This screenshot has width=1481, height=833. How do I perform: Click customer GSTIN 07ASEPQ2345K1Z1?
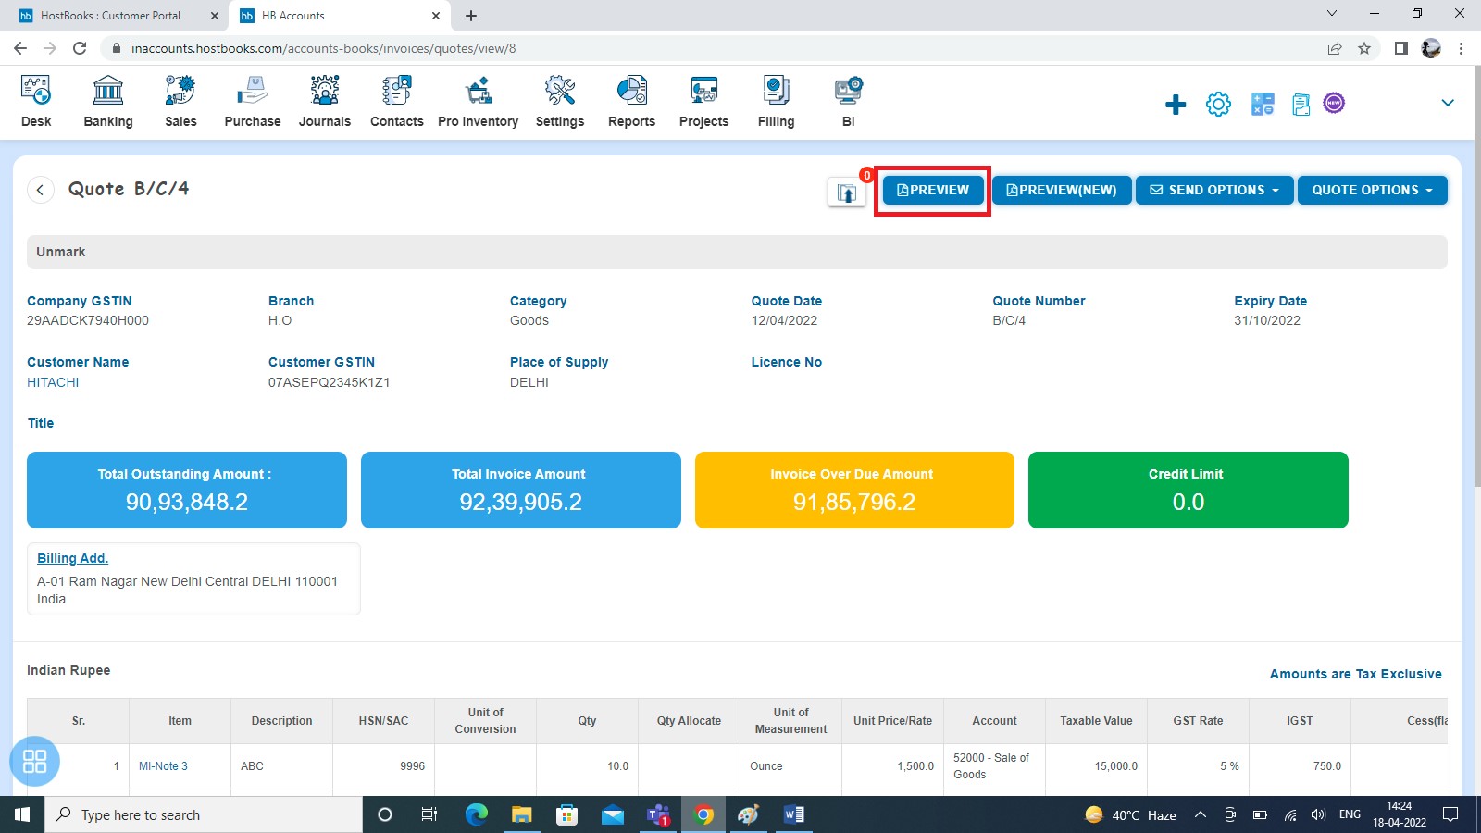pyautogui.click(x=329, y=382)
